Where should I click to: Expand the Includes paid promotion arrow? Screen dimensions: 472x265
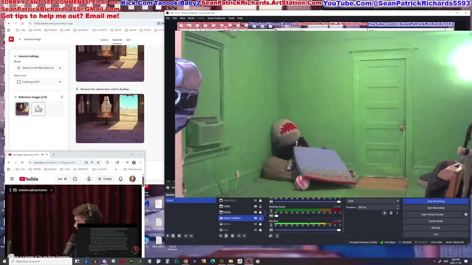pos(51,190)
